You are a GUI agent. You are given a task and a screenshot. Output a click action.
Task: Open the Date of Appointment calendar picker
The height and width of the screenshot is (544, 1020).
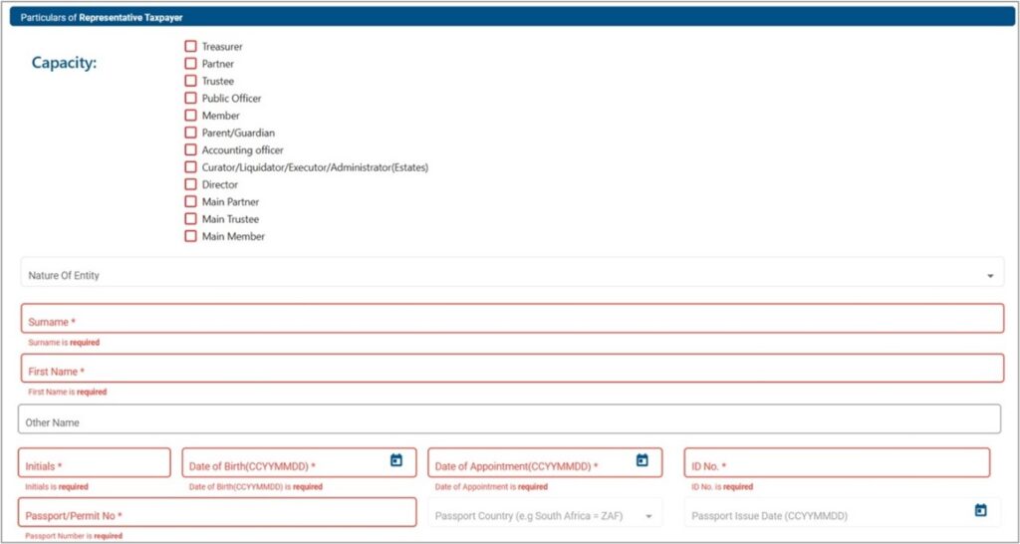tap(642, 460)
